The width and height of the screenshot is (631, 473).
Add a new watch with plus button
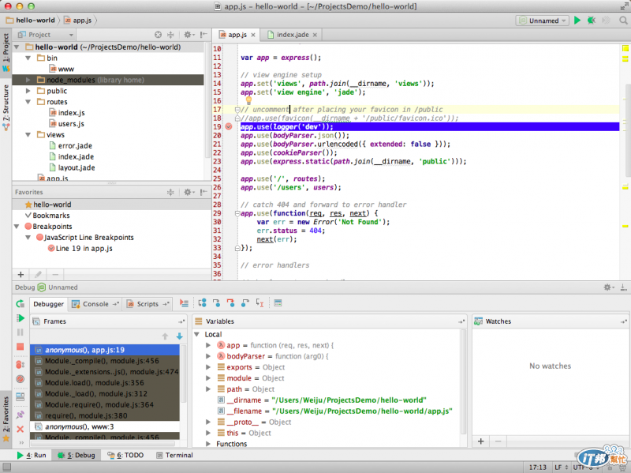coord(480,441)
